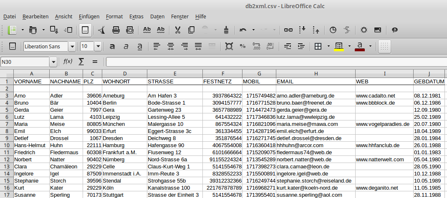Screen dimensions: 447x198
Task: Toggle italic text formatting
Action: pos(126,46)
